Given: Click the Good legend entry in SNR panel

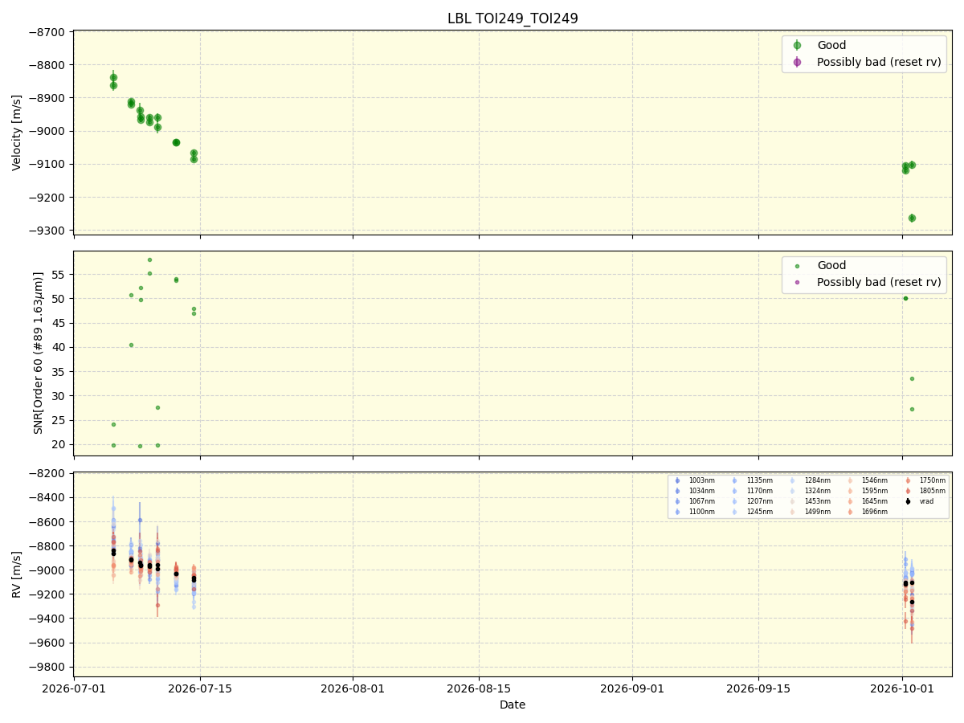Looking at the screenshot, I should (x=831, y=265).
